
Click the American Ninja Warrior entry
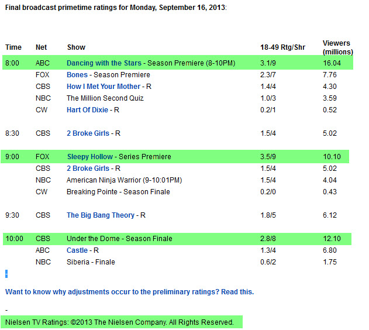coord(116,180)
